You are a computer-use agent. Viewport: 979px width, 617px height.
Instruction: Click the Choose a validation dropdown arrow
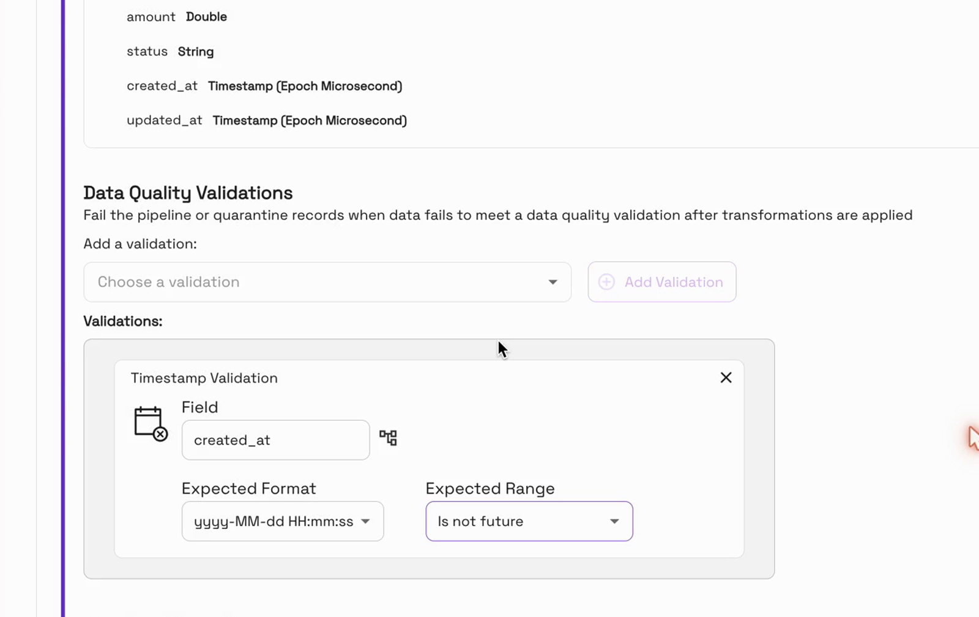coord(553,282)
